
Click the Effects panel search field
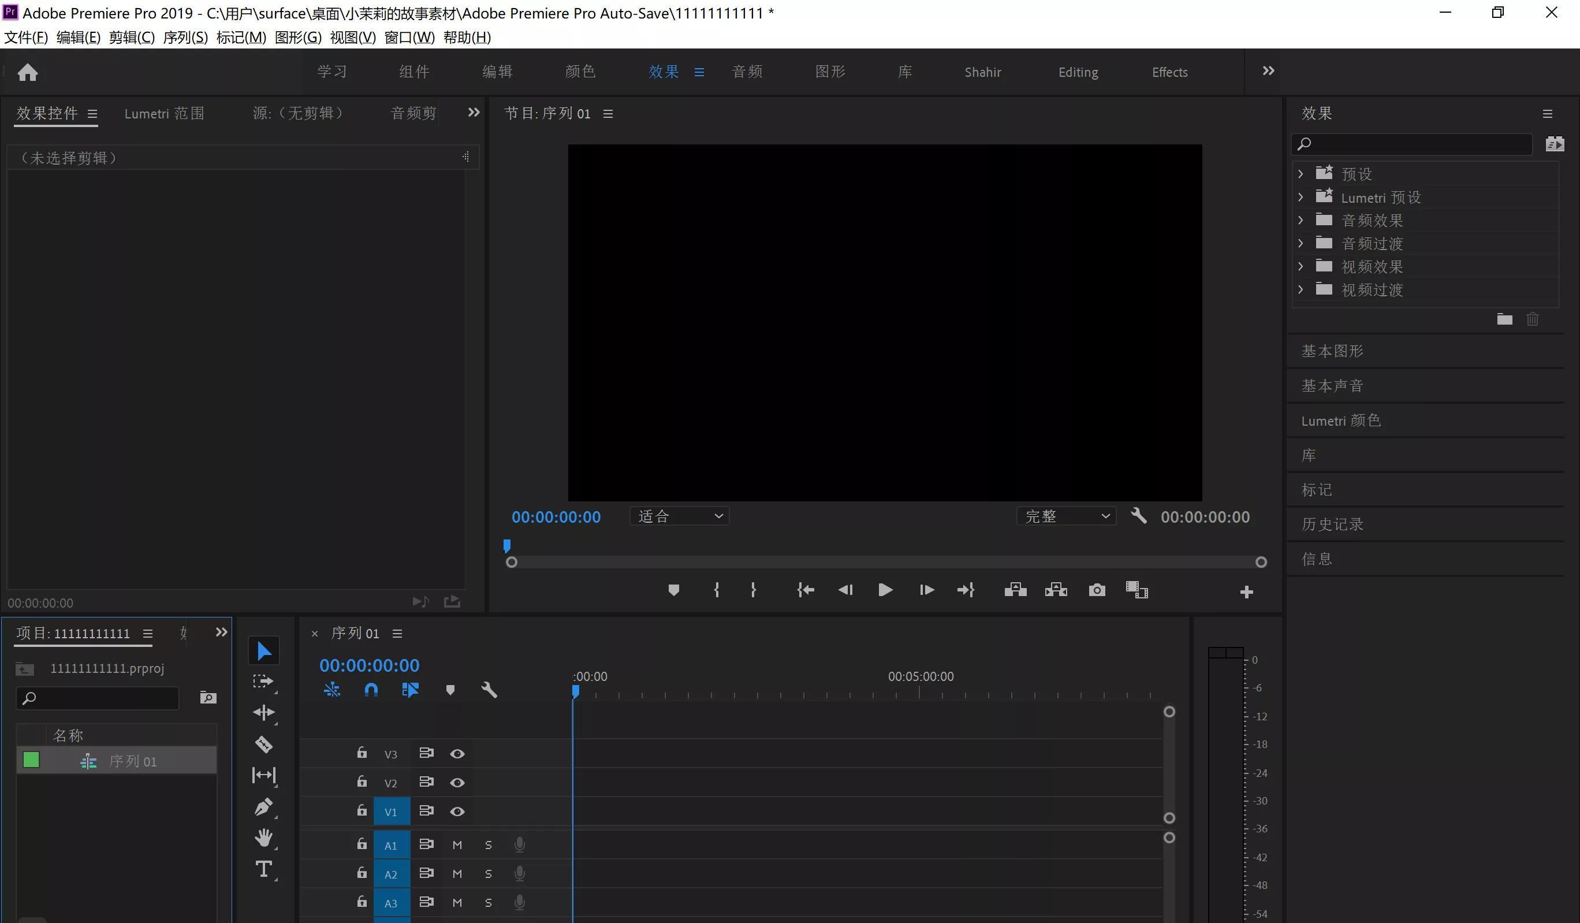(1412, 144)
